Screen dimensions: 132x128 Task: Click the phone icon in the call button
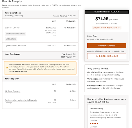pyautogui.click(x=97, y=56)
